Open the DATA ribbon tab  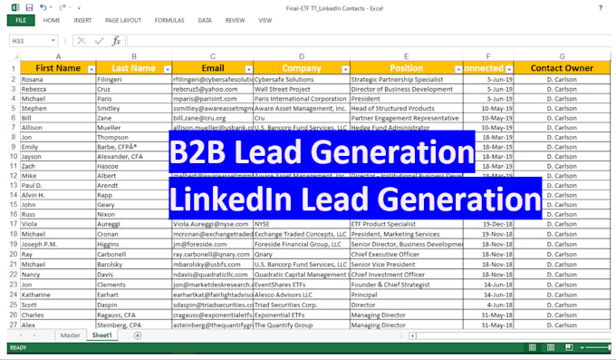pyautogui.click(x=205, y=20)
